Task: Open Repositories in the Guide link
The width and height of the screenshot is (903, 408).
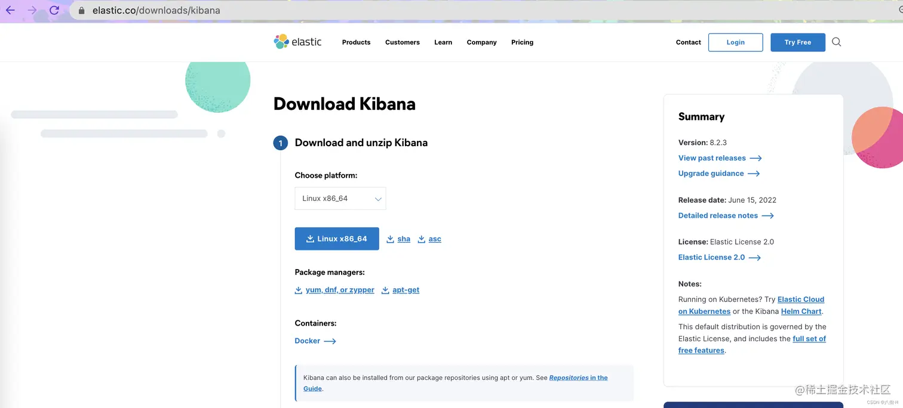Action: tap(578, 378)
